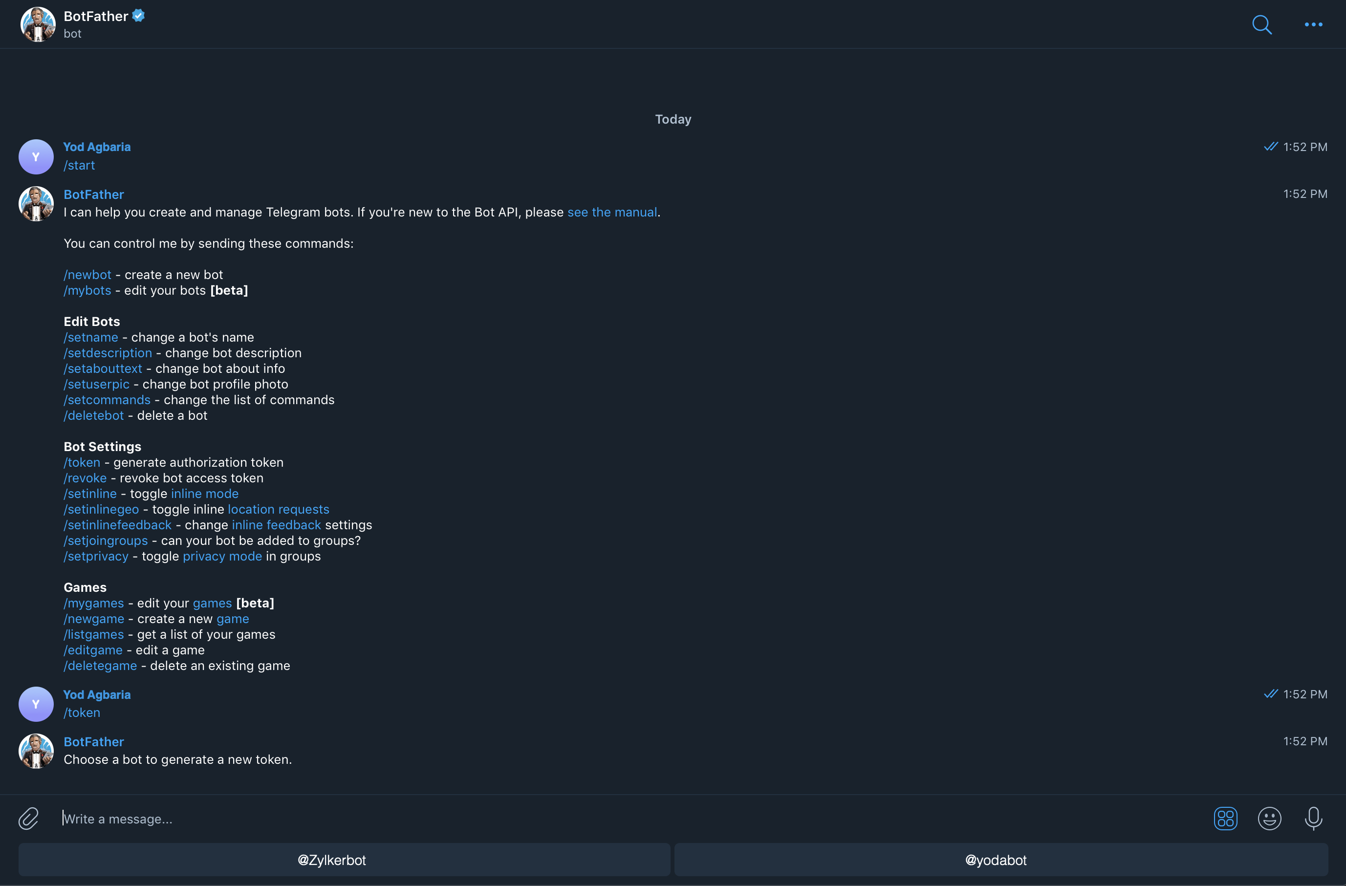Screen dimensions: 1346x886
Task: Click the /newgame command link
Action: (94, 619)
